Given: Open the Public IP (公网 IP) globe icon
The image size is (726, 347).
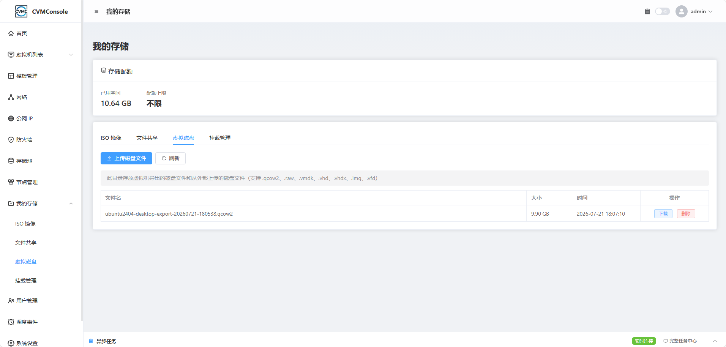Looking at the screenshot, I should [x=11, y=118].
